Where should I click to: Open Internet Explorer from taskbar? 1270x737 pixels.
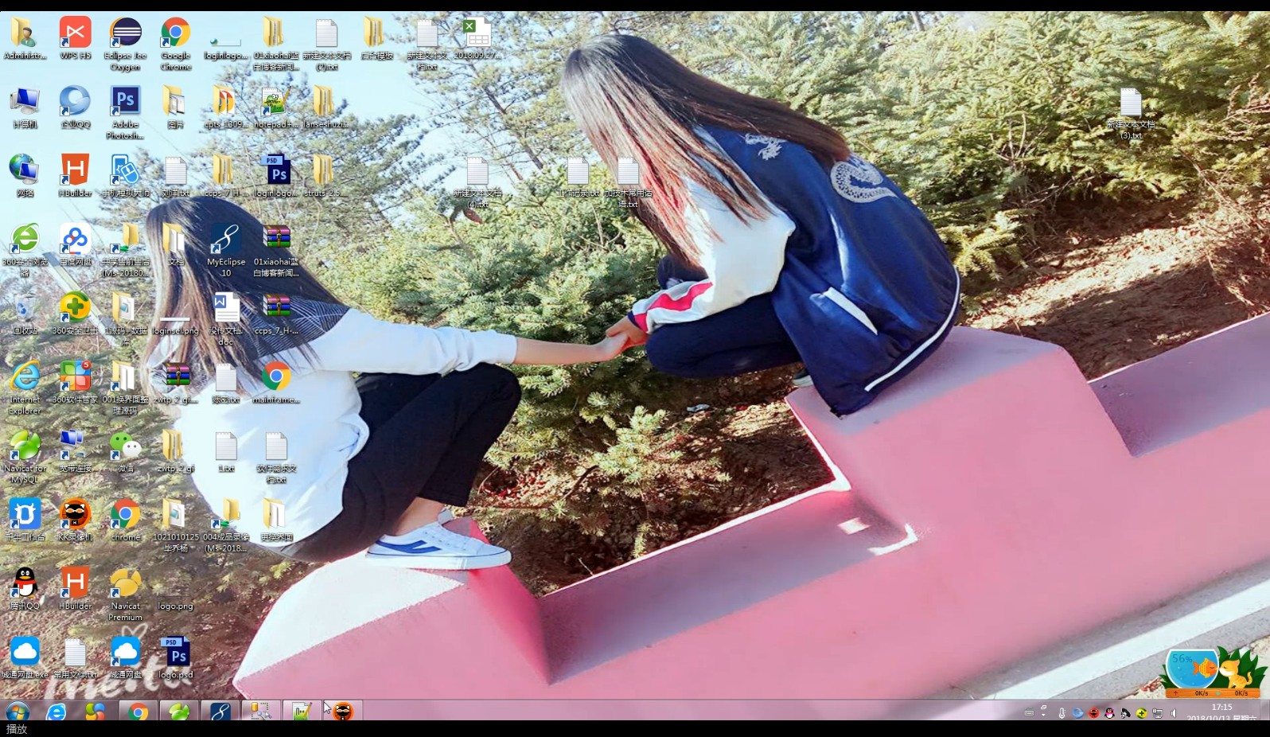[x=56, y=712]
